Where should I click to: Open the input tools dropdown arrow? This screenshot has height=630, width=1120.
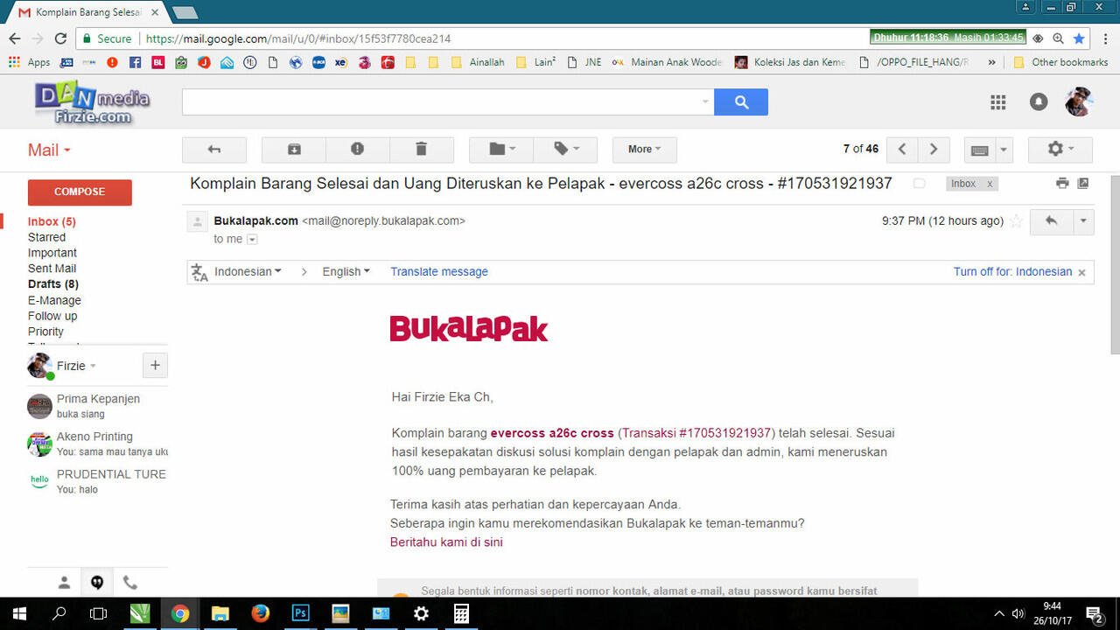(x=1004, y=150)
